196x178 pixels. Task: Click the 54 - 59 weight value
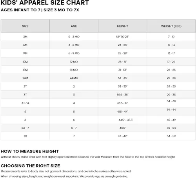point(171,136)
